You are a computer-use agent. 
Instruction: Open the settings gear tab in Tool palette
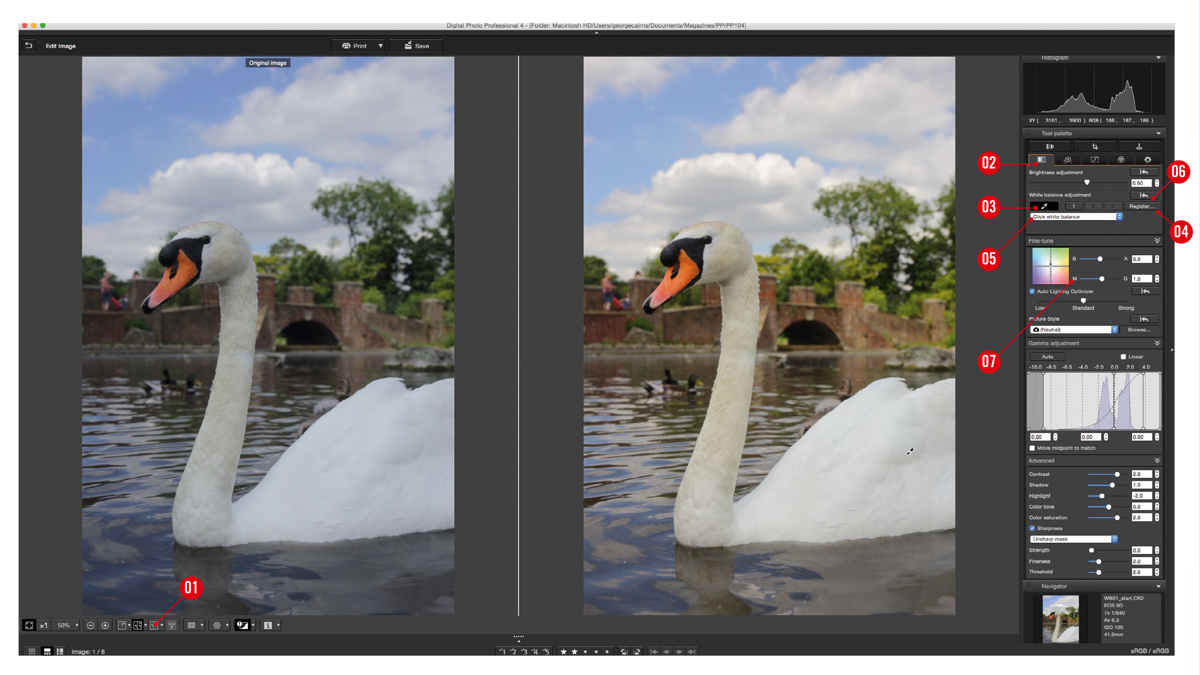(1148, 159)
